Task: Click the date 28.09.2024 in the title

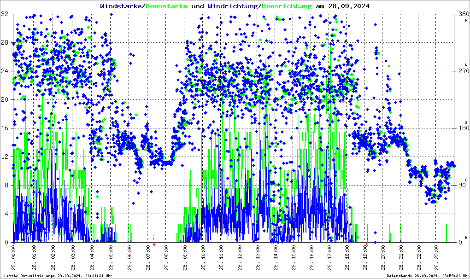Action: click(347, 6)
